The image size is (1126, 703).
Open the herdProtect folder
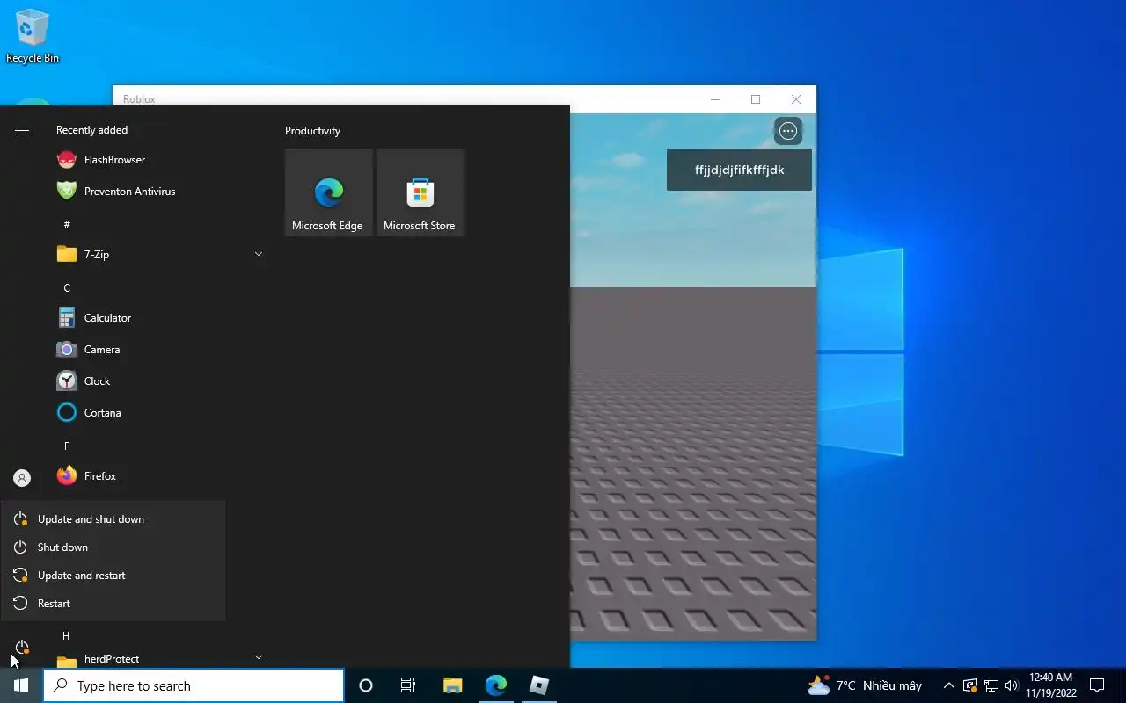click(158, 658)
